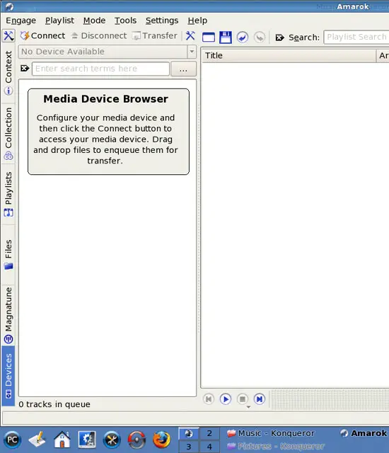Open the Help menu

point(197,21)
